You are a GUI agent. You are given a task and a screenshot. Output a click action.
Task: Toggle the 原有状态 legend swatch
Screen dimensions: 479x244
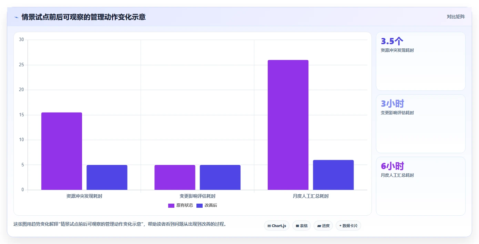171,205
